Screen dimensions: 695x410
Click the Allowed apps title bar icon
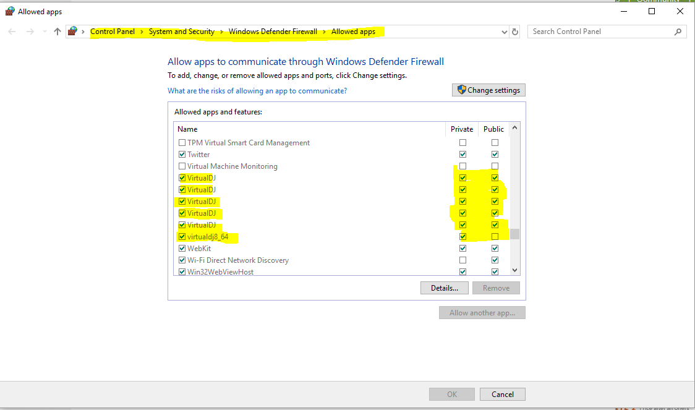pos(10,12)
